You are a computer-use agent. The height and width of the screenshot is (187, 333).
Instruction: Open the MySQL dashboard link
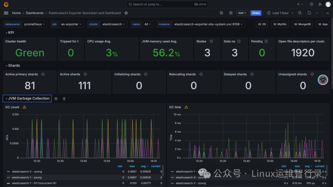[x=280, y=24]
